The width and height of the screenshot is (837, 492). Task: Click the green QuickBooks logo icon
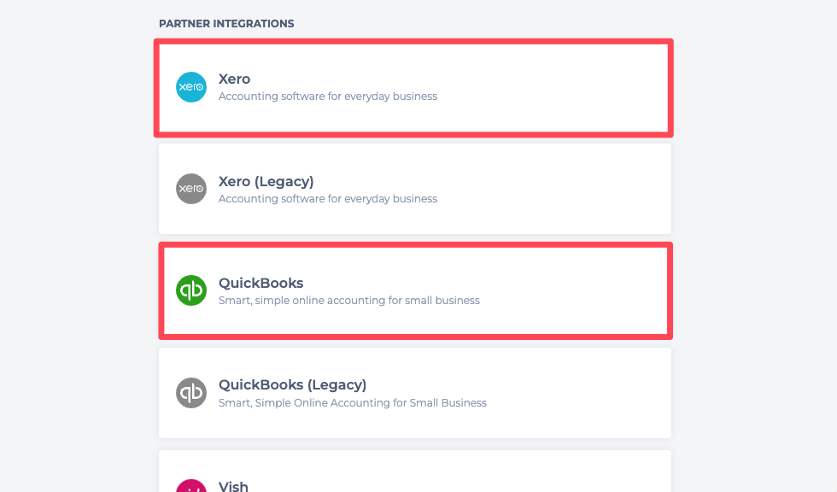pyautogui.click(x=191, y=290)
